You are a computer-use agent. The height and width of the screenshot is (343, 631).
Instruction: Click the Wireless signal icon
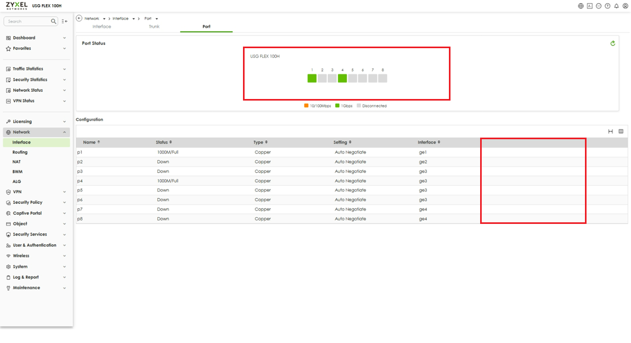tap(8, 256)
